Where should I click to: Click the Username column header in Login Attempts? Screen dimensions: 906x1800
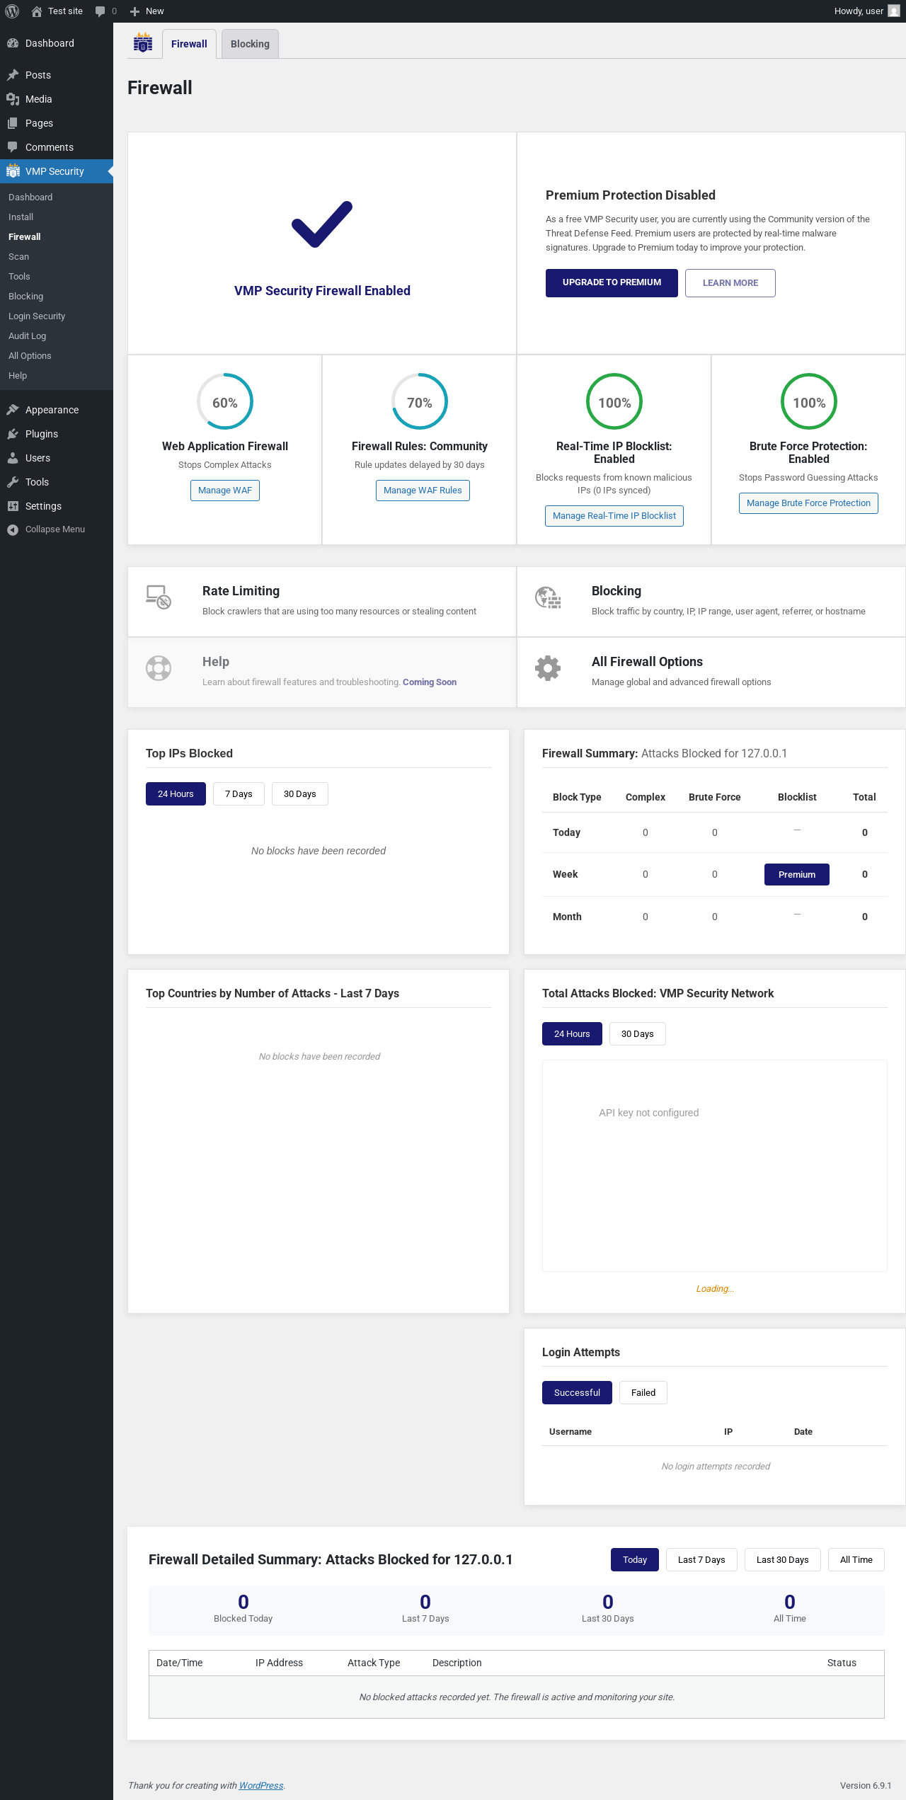[570, 1432]
